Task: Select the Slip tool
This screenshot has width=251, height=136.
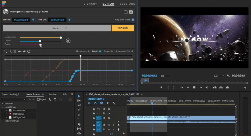Action: pyautogui.click(x=79, y=129)
